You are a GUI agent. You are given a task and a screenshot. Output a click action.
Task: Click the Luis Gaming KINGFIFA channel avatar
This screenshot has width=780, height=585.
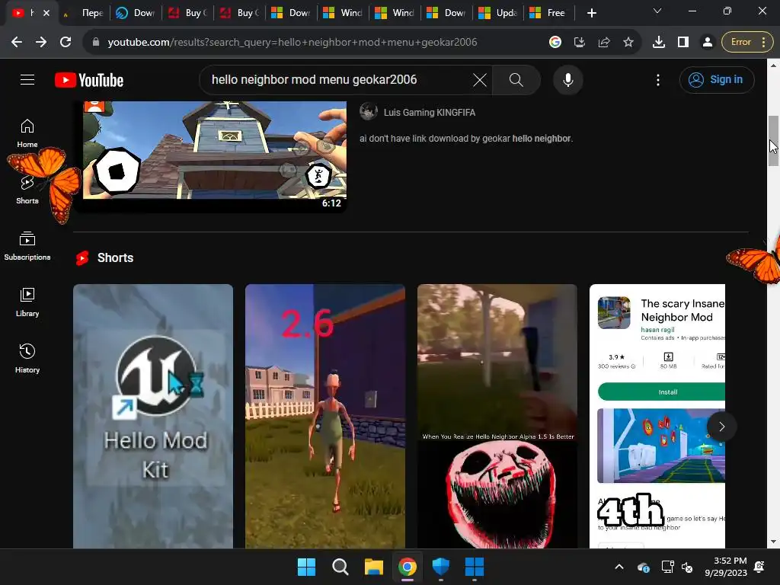[369, 112]
